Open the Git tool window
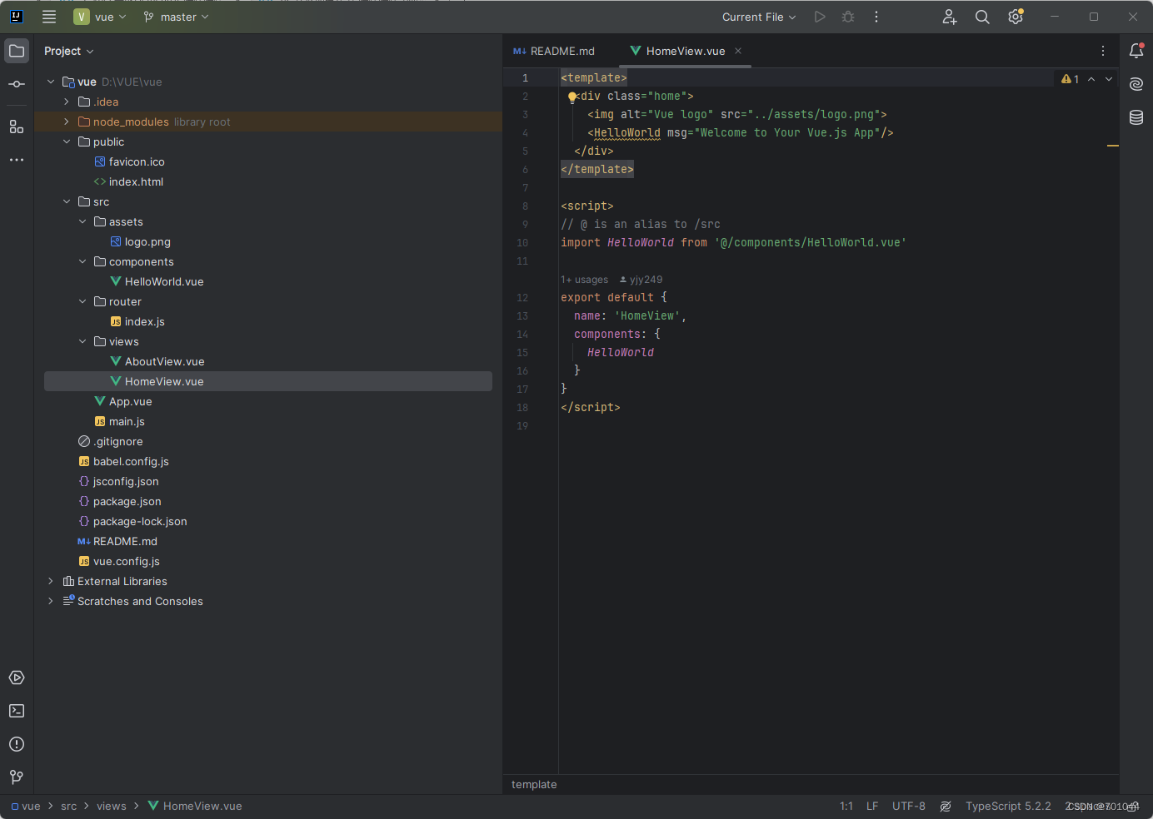The image size is (1153, 819). pyautogui.click(x=17, y=777)
